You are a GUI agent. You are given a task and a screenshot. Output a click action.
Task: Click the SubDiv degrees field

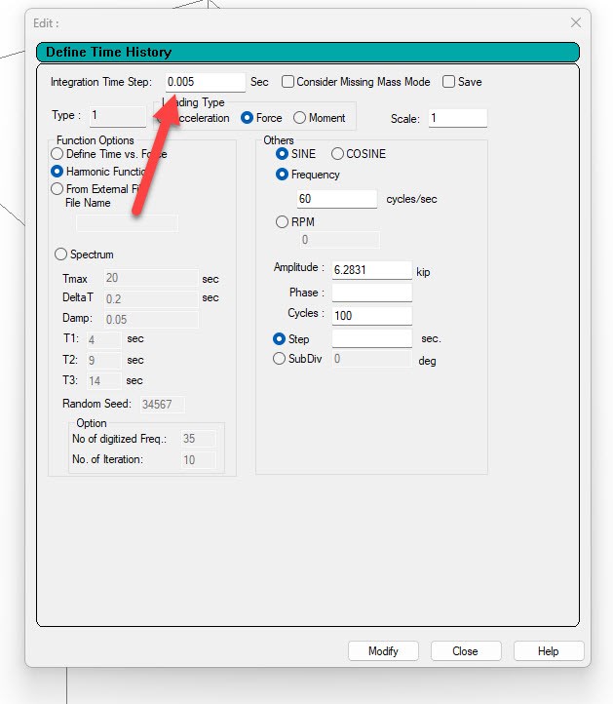coord(372,359)
